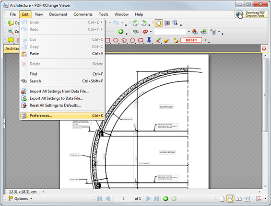Click the funnel find options icon
Screen dimensions: 271x206
[213, 32]
